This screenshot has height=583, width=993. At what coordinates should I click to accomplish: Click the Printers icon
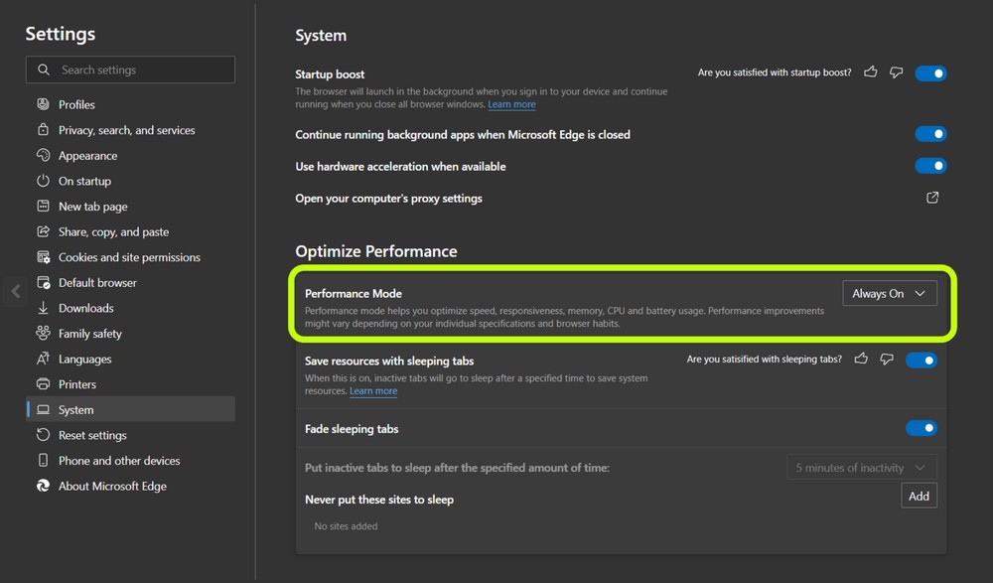click(43, 384)
